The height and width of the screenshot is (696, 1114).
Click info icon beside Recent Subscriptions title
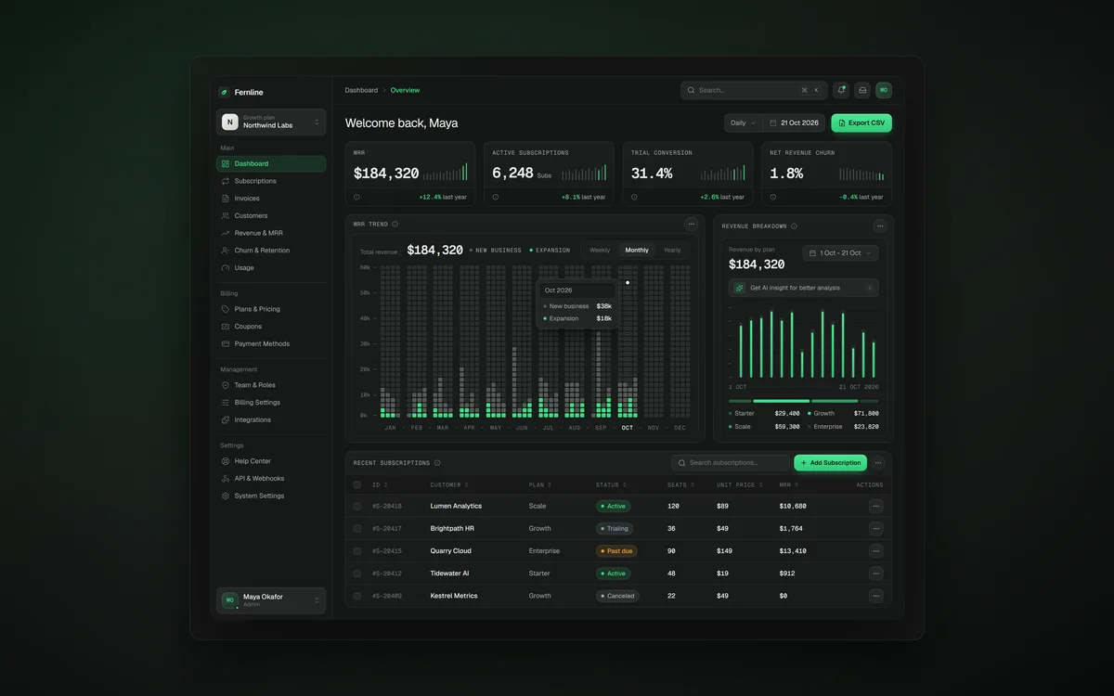437,462
